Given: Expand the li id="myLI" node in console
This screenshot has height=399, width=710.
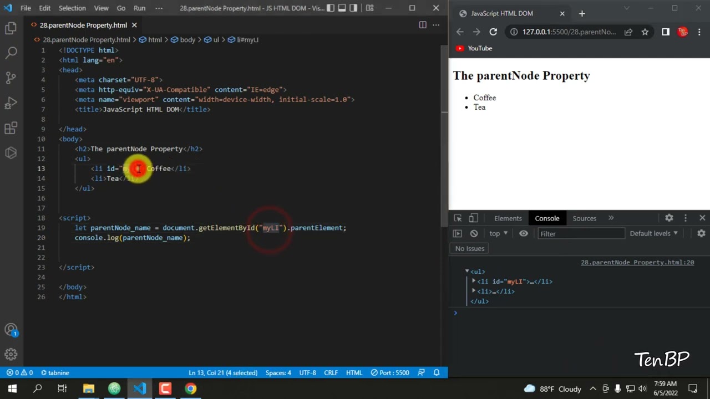Looking at the screenshot, I should point(474,281).
